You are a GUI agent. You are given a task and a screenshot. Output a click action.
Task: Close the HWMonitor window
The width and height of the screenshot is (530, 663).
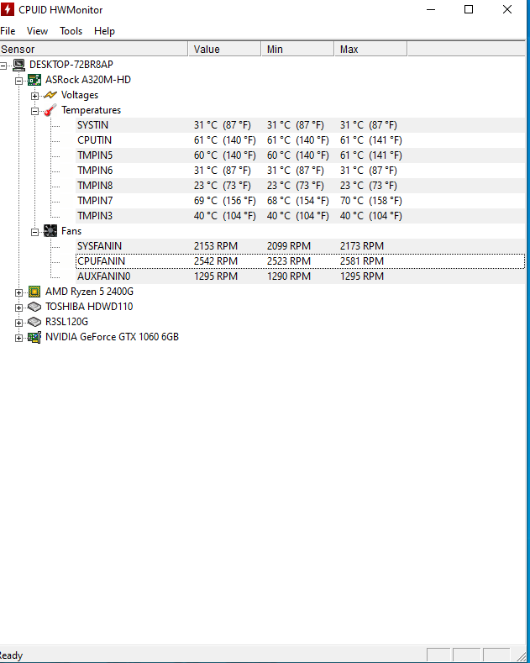[x=507, y=9]
